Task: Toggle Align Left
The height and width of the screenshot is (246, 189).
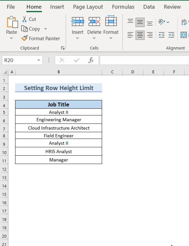Action: point(130,35)
